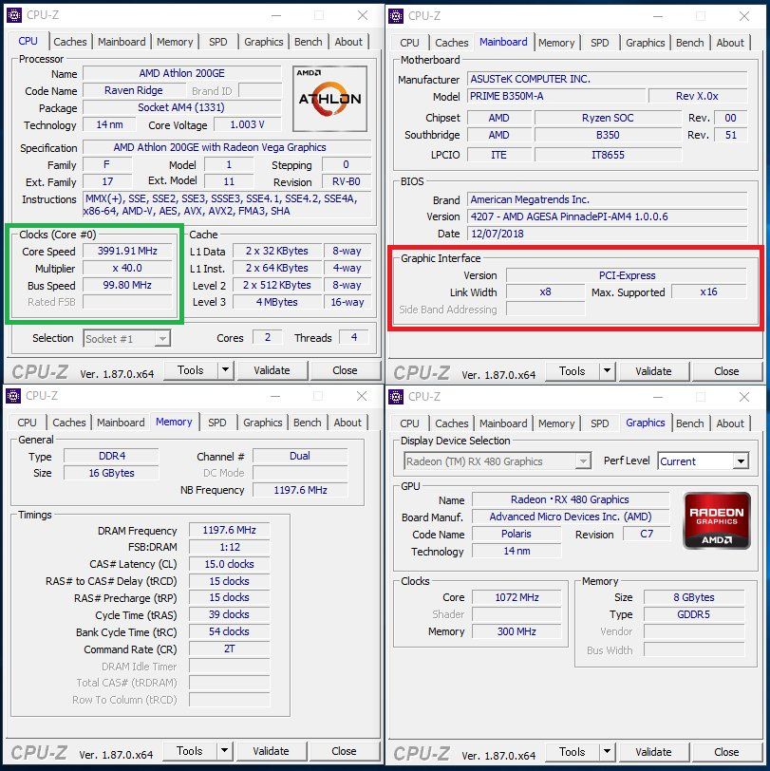Screen dimensions: 770x771
Task: Select Memory tab in the Graphics window
Action: 556,423
